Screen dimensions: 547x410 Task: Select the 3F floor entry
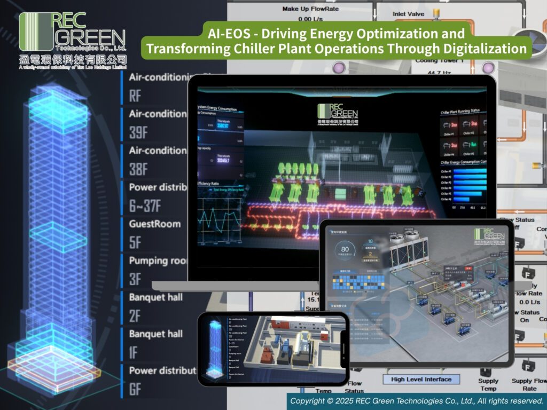click(x=135, y=279)
